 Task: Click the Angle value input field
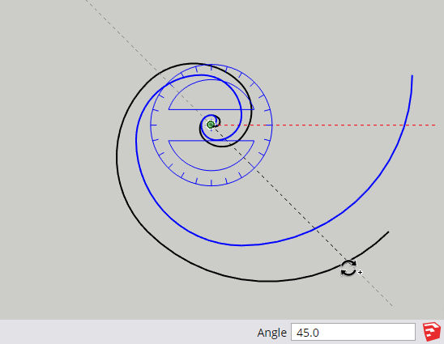pyautogui.click(x=353, y=332)
